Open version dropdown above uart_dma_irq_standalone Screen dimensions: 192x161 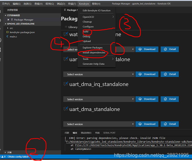click(99, 74)
